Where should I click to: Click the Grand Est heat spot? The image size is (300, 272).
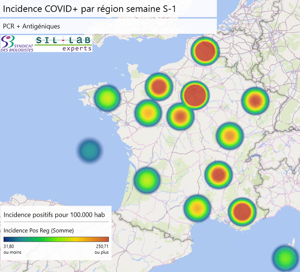coord(255,101)
